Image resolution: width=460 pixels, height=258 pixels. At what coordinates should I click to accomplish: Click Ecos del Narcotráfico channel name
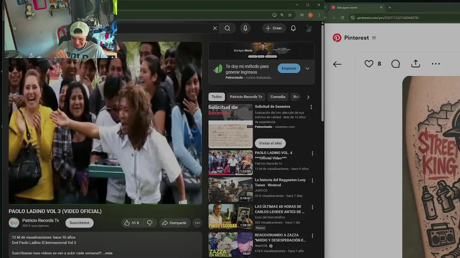(270, 217)
